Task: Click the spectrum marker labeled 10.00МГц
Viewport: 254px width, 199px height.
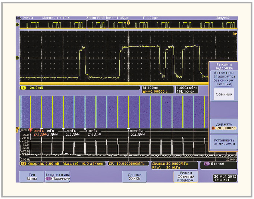Action: (128, 130)
